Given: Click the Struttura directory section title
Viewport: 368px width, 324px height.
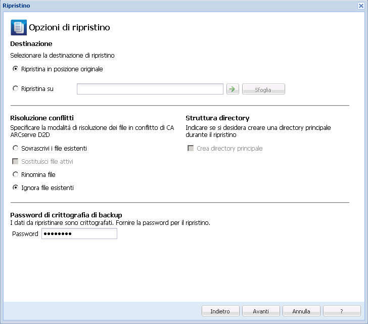Looking at the screenshot, I should [217, 118].
